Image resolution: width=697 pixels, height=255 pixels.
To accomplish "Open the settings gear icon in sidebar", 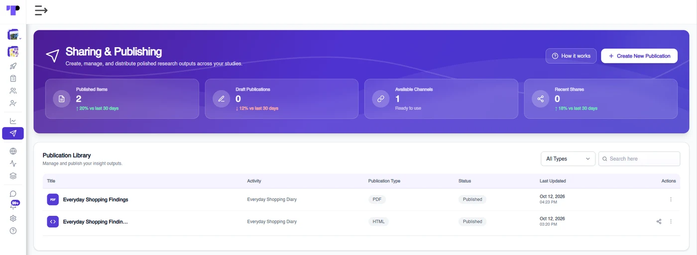I will (13, 218).
